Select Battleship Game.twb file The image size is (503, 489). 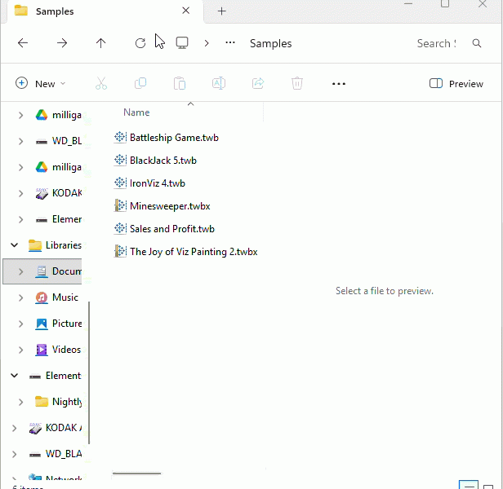(x=174, y=138)
